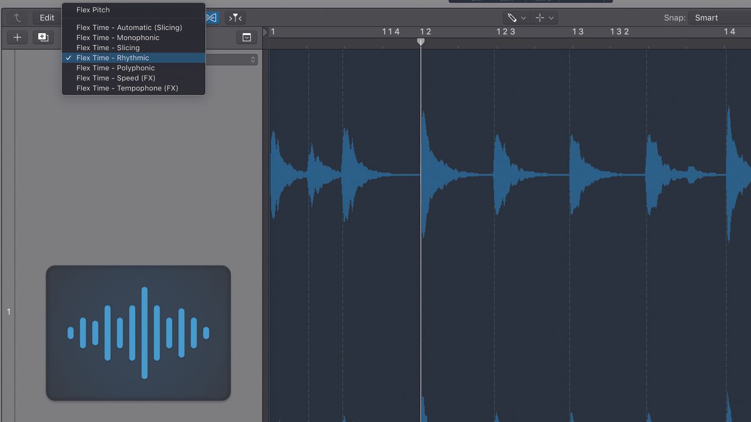Select Flex Time - Polyphonic
Image resolution: width=751 pixels, height=422 pixels.
[x=115, y=68]
